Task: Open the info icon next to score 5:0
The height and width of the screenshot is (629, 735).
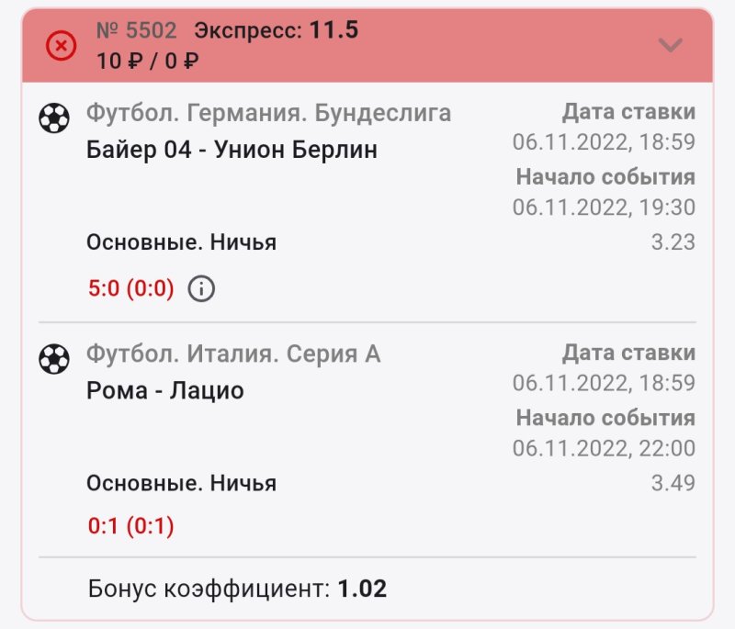Action: coord(200,287)
